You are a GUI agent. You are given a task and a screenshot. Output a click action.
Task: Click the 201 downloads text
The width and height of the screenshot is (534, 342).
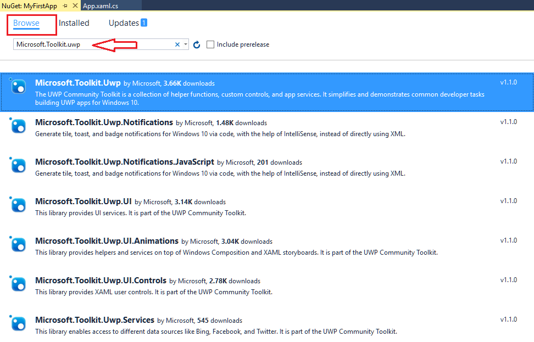tap(280, 162)
